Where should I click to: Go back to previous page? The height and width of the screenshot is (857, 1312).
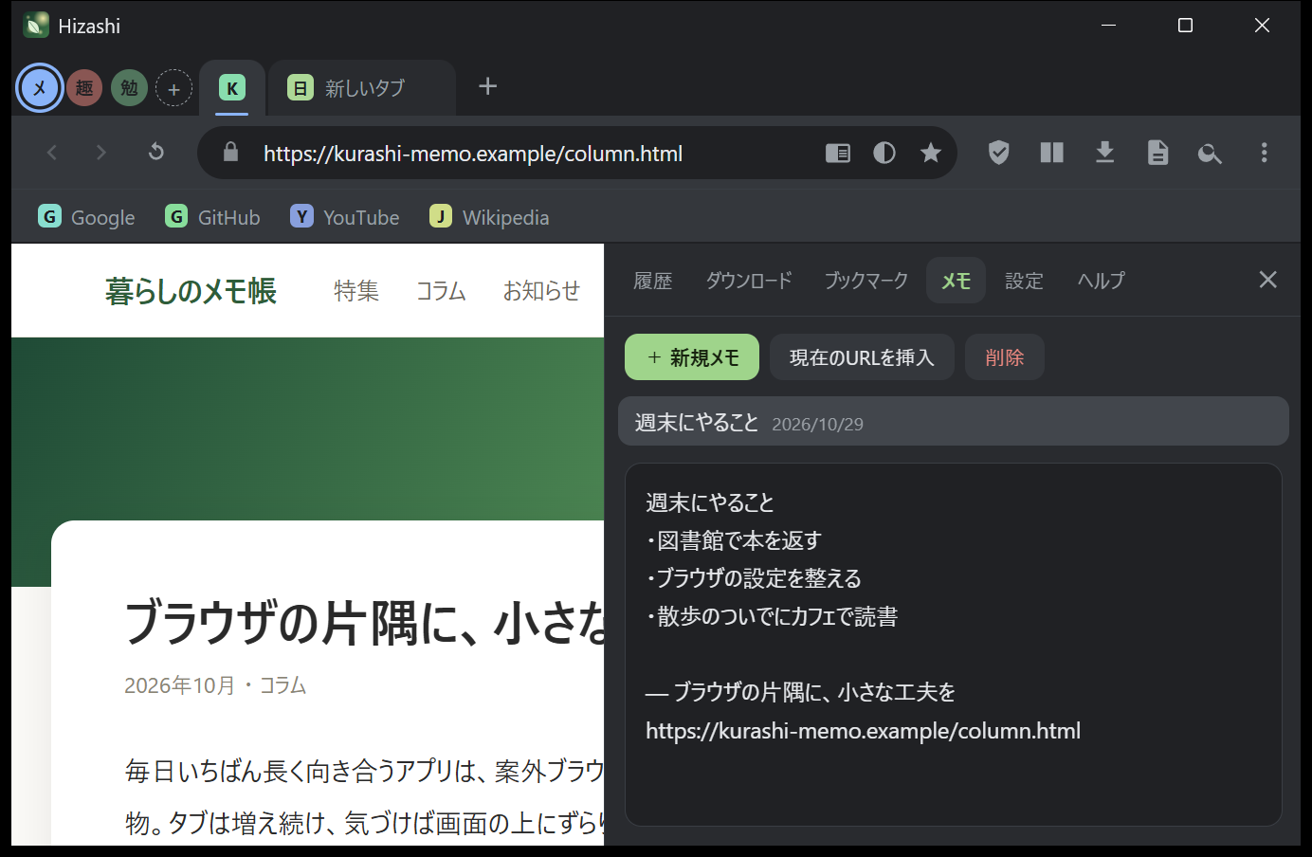click(52, 153)
